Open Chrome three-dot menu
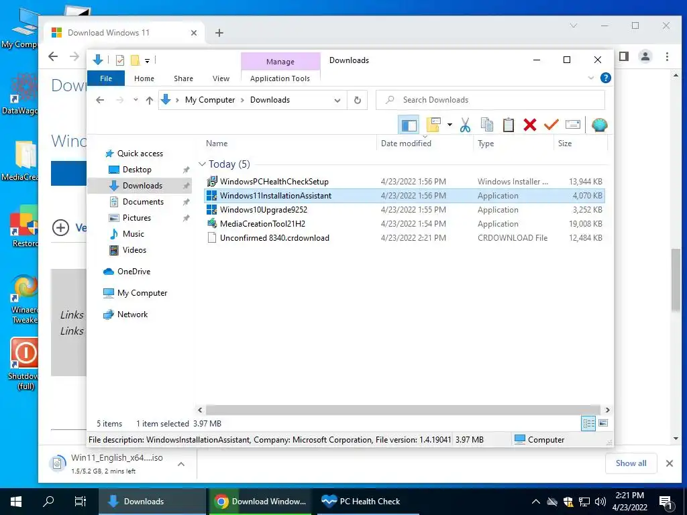The image size is (687, 515). pyautogui.click(x=667, y=56)
